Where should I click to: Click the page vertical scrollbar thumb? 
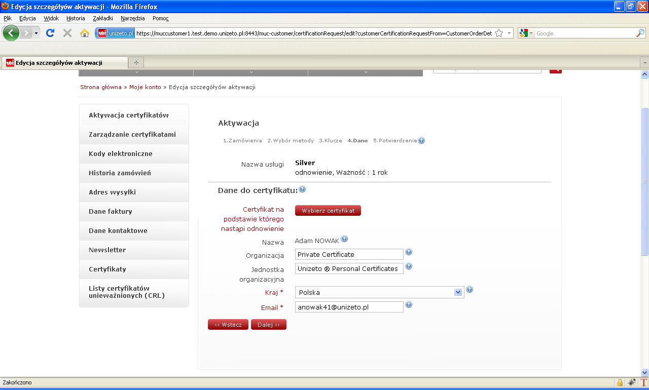click(645, 181)
